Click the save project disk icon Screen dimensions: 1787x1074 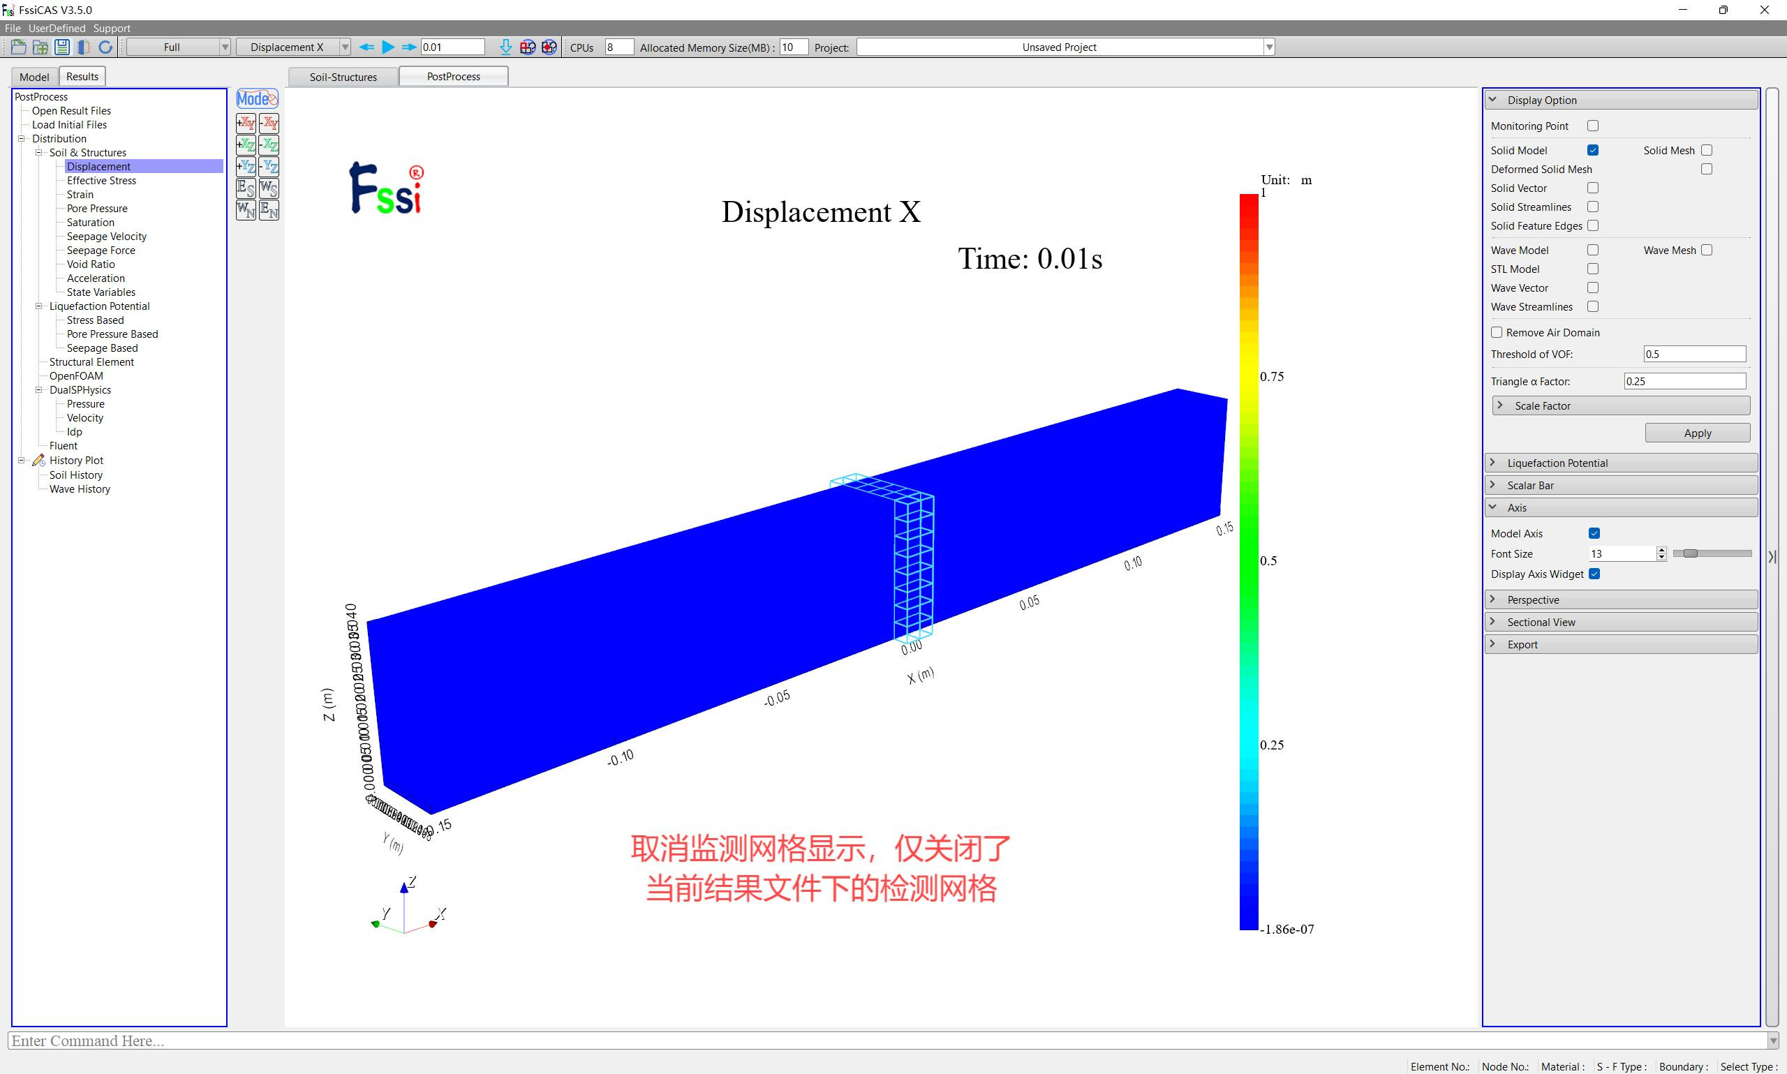tap(62, 47)
